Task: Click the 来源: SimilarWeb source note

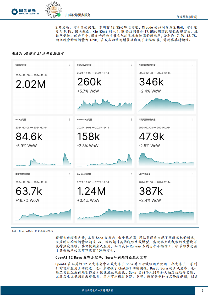Action: pyautogui.click(x=32, y=231)
